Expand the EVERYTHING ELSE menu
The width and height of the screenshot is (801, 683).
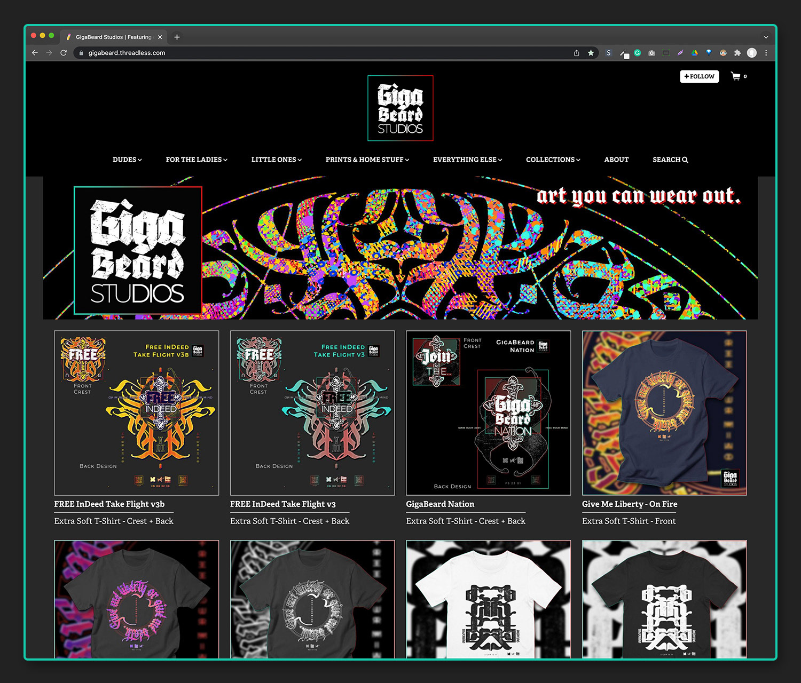468,160
